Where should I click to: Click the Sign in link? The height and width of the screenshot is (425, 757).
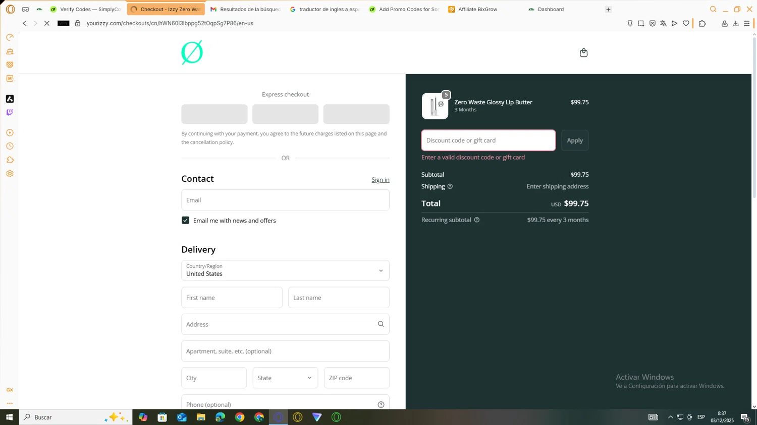pos(381,180)
